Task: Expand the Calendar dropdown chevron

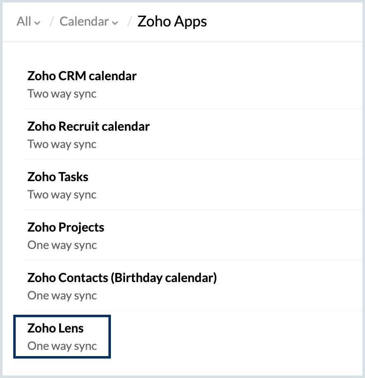Action: [x=115, y=23]
